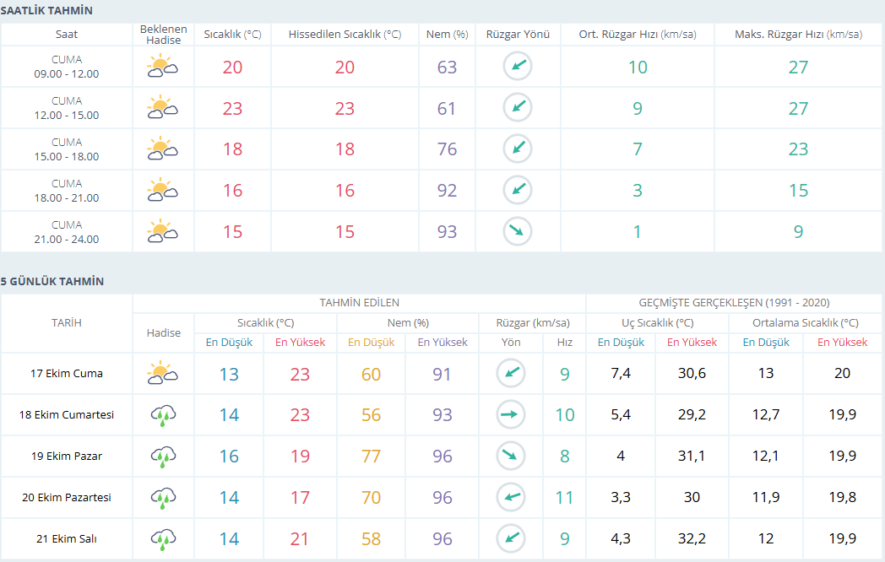Click rain icon for 20 Ekim Pazartesi

click(163, 498)
